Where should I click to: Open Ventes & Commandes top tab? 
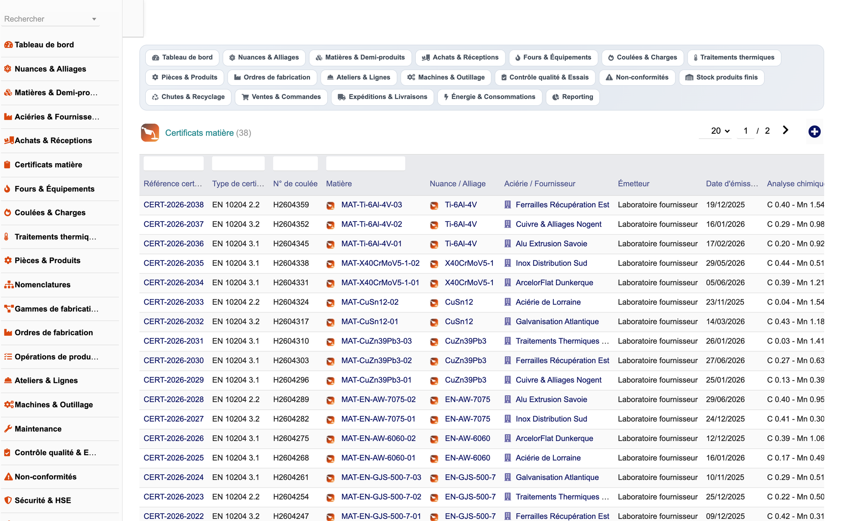(281, 97)
